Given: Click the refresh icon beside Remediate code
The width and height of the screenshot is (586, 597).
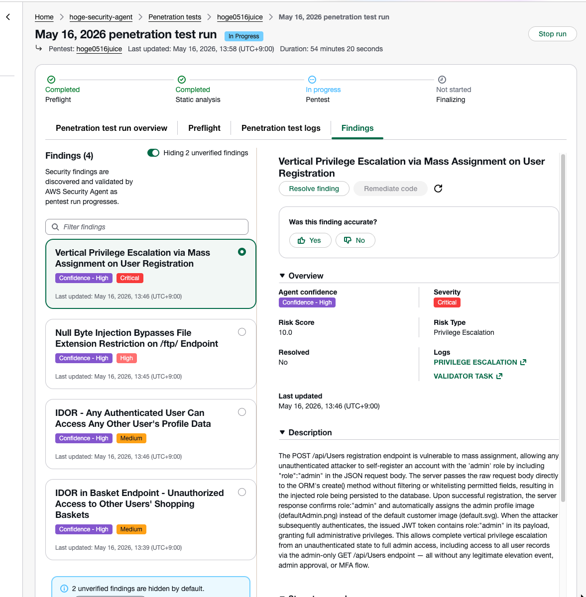Looking at the screenshot, I should 438,189.
